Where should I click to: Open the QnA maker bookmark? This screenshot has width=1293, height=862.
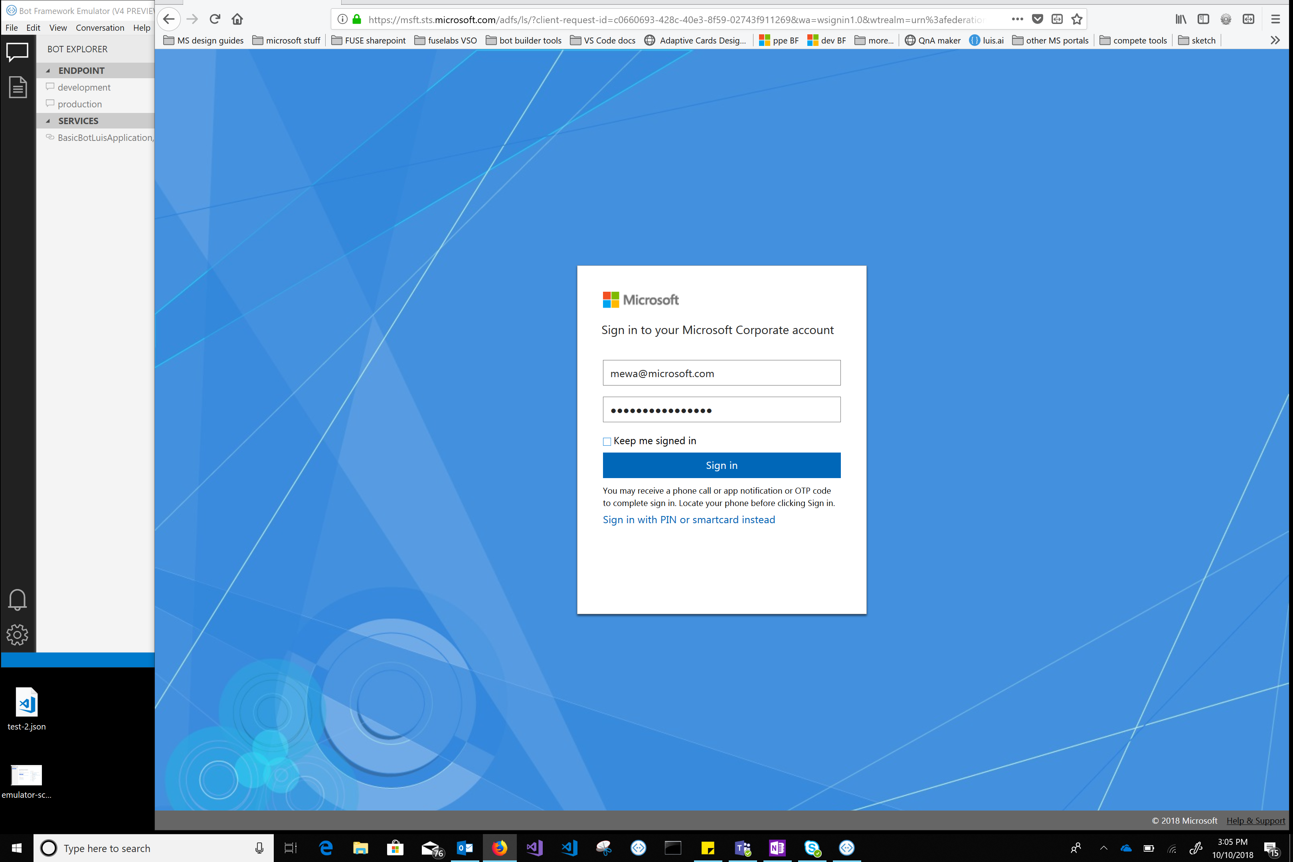(x=932, y=40)
